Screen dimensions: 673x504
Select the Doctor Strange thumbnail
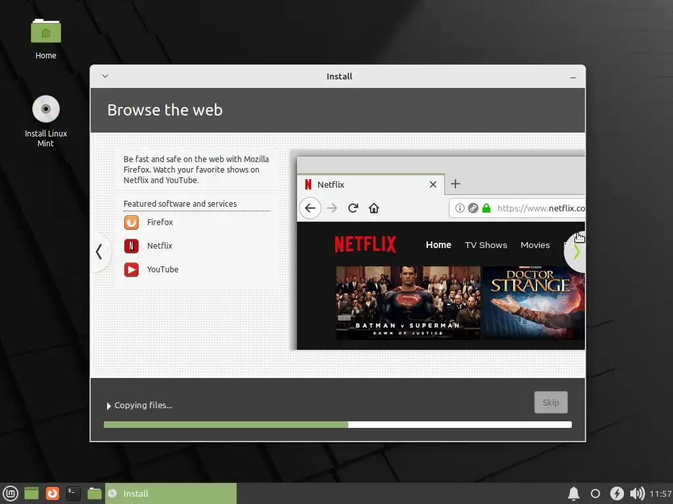tap(534, 303)
